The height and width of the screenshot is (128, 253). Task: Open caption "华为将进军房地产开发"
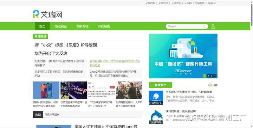(x=100, y=104)
